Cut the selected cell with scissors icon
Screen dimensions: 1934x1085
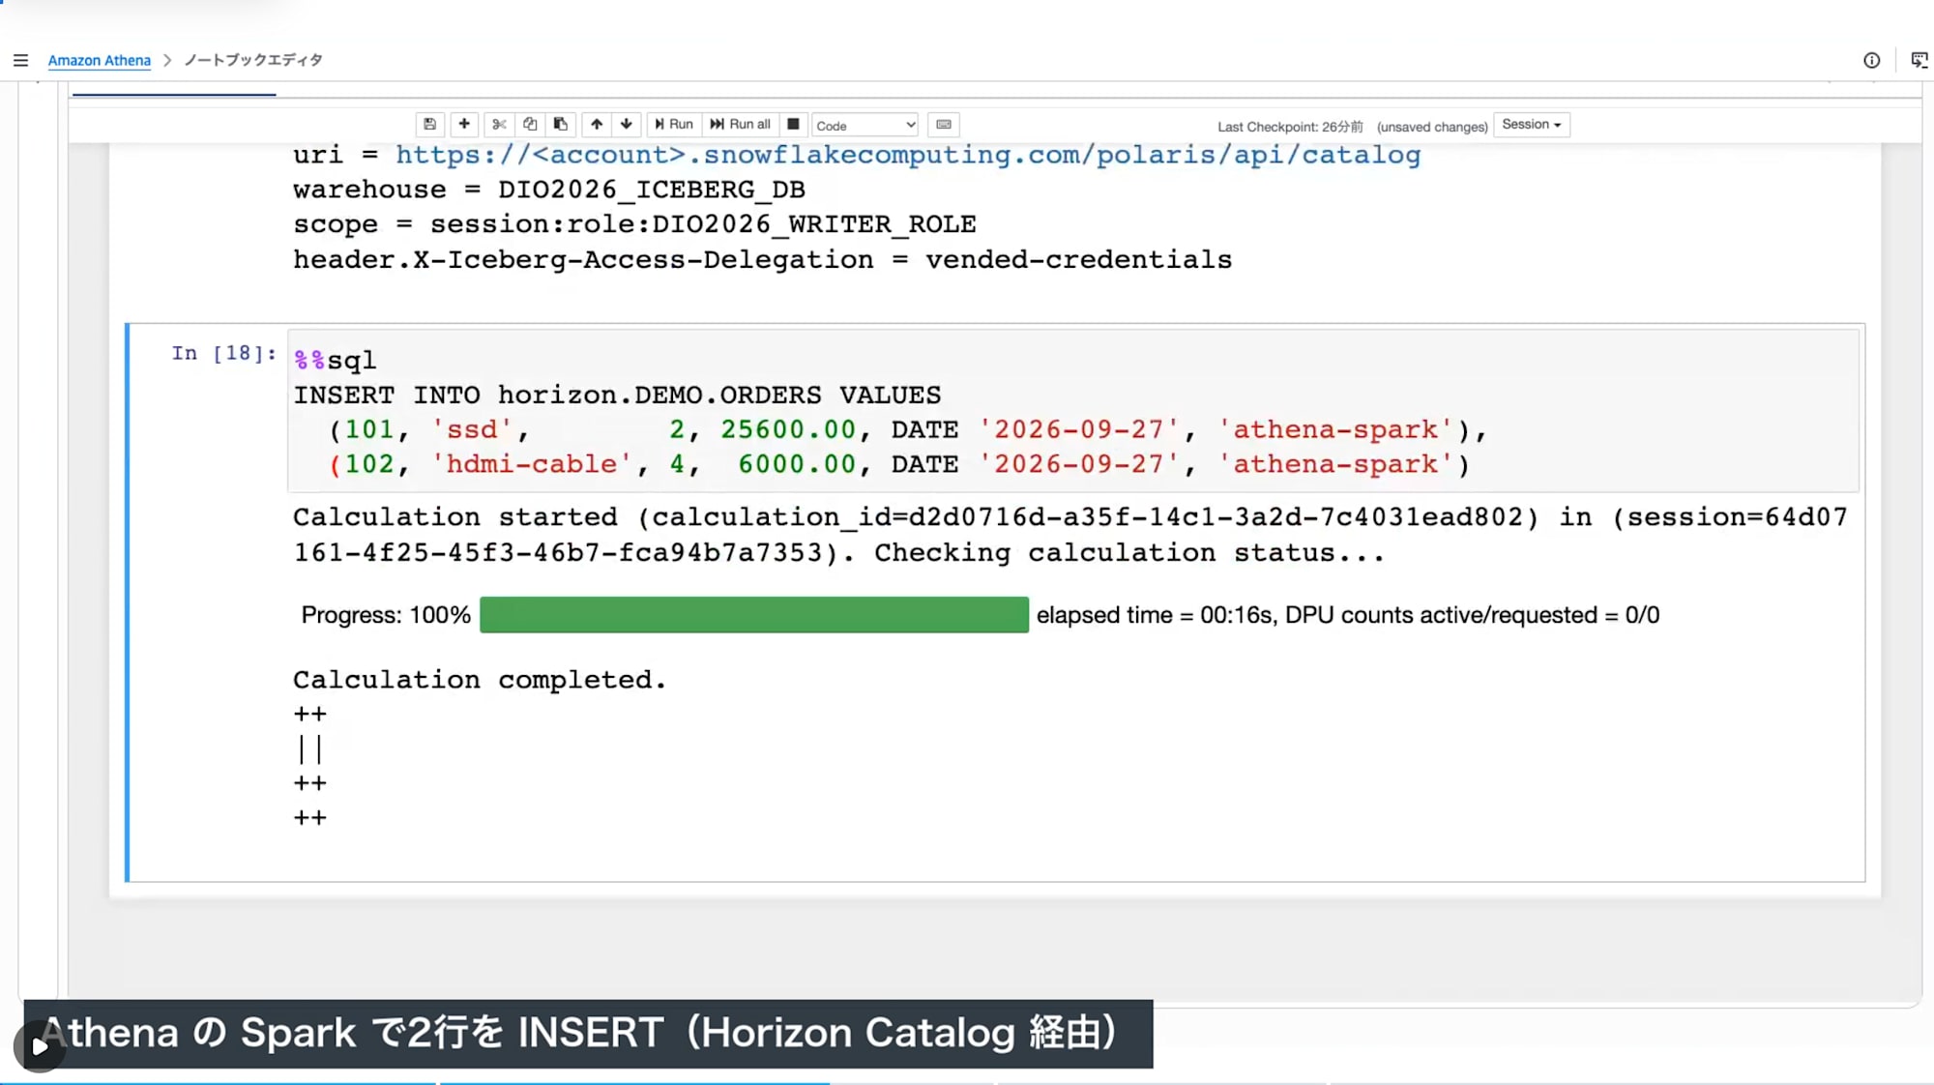coord(499,124)
